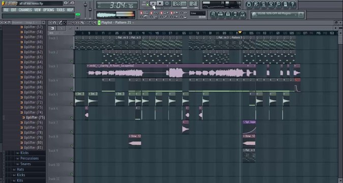Screen dimensions: 343x183
Task: Show the Mixer via view panel icon
Action: 242,14
